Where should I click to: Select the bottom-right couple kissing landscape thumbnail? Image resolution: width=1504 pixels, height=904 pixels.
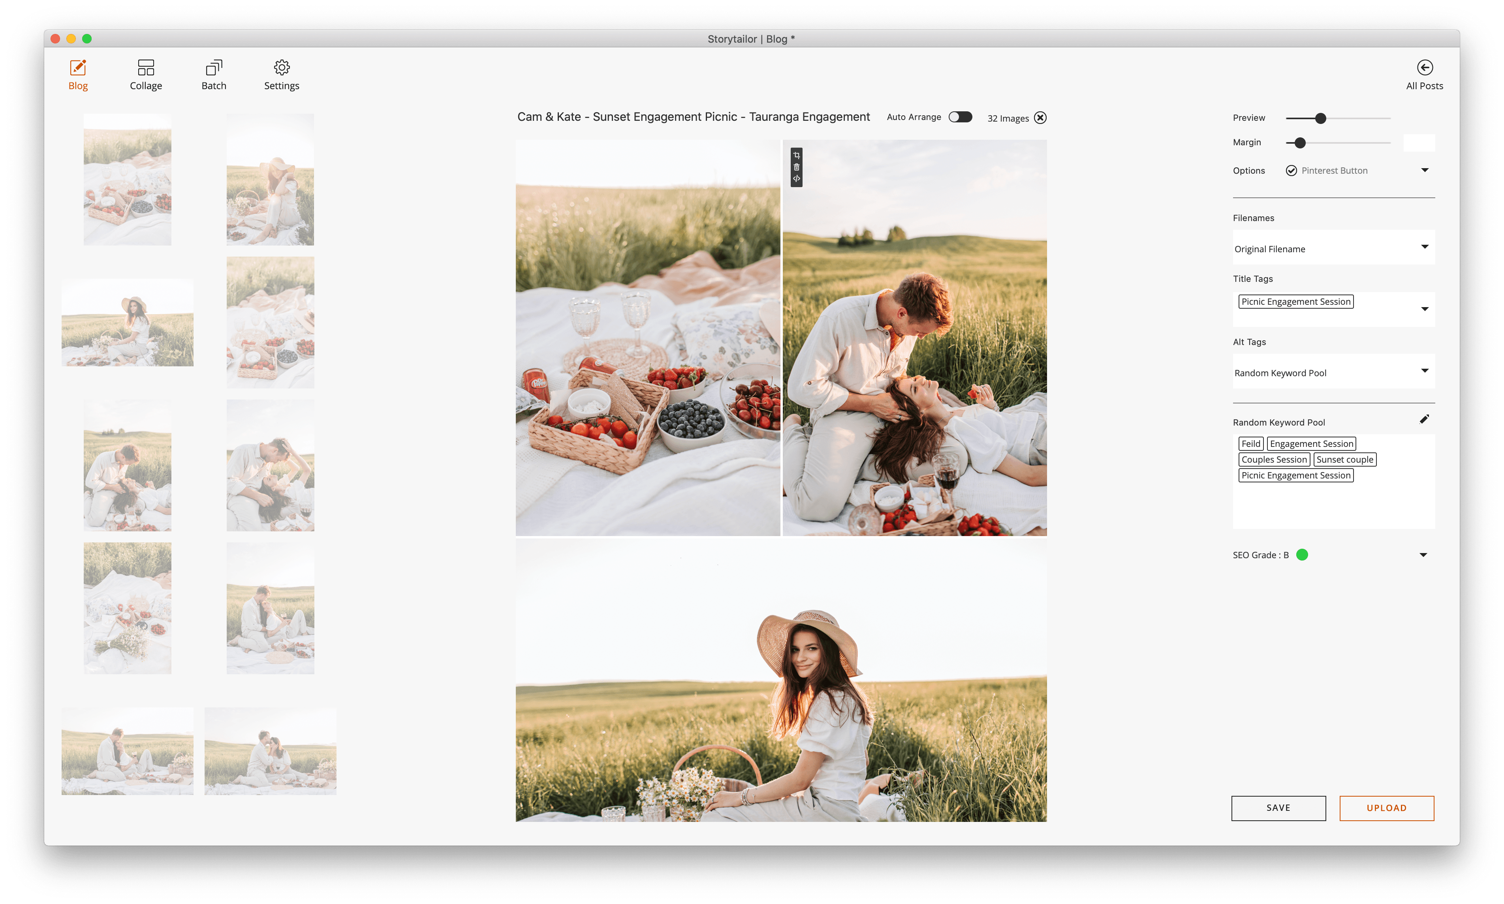click(270, 750)
